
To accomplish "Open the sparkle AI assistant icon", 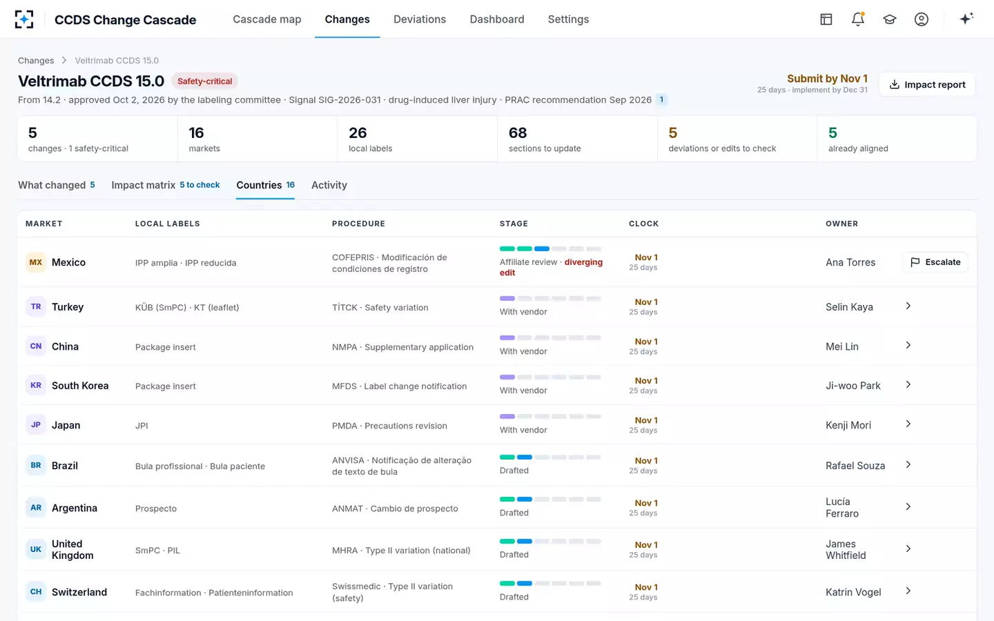I will pyautogui.click(x=966, y=19).
